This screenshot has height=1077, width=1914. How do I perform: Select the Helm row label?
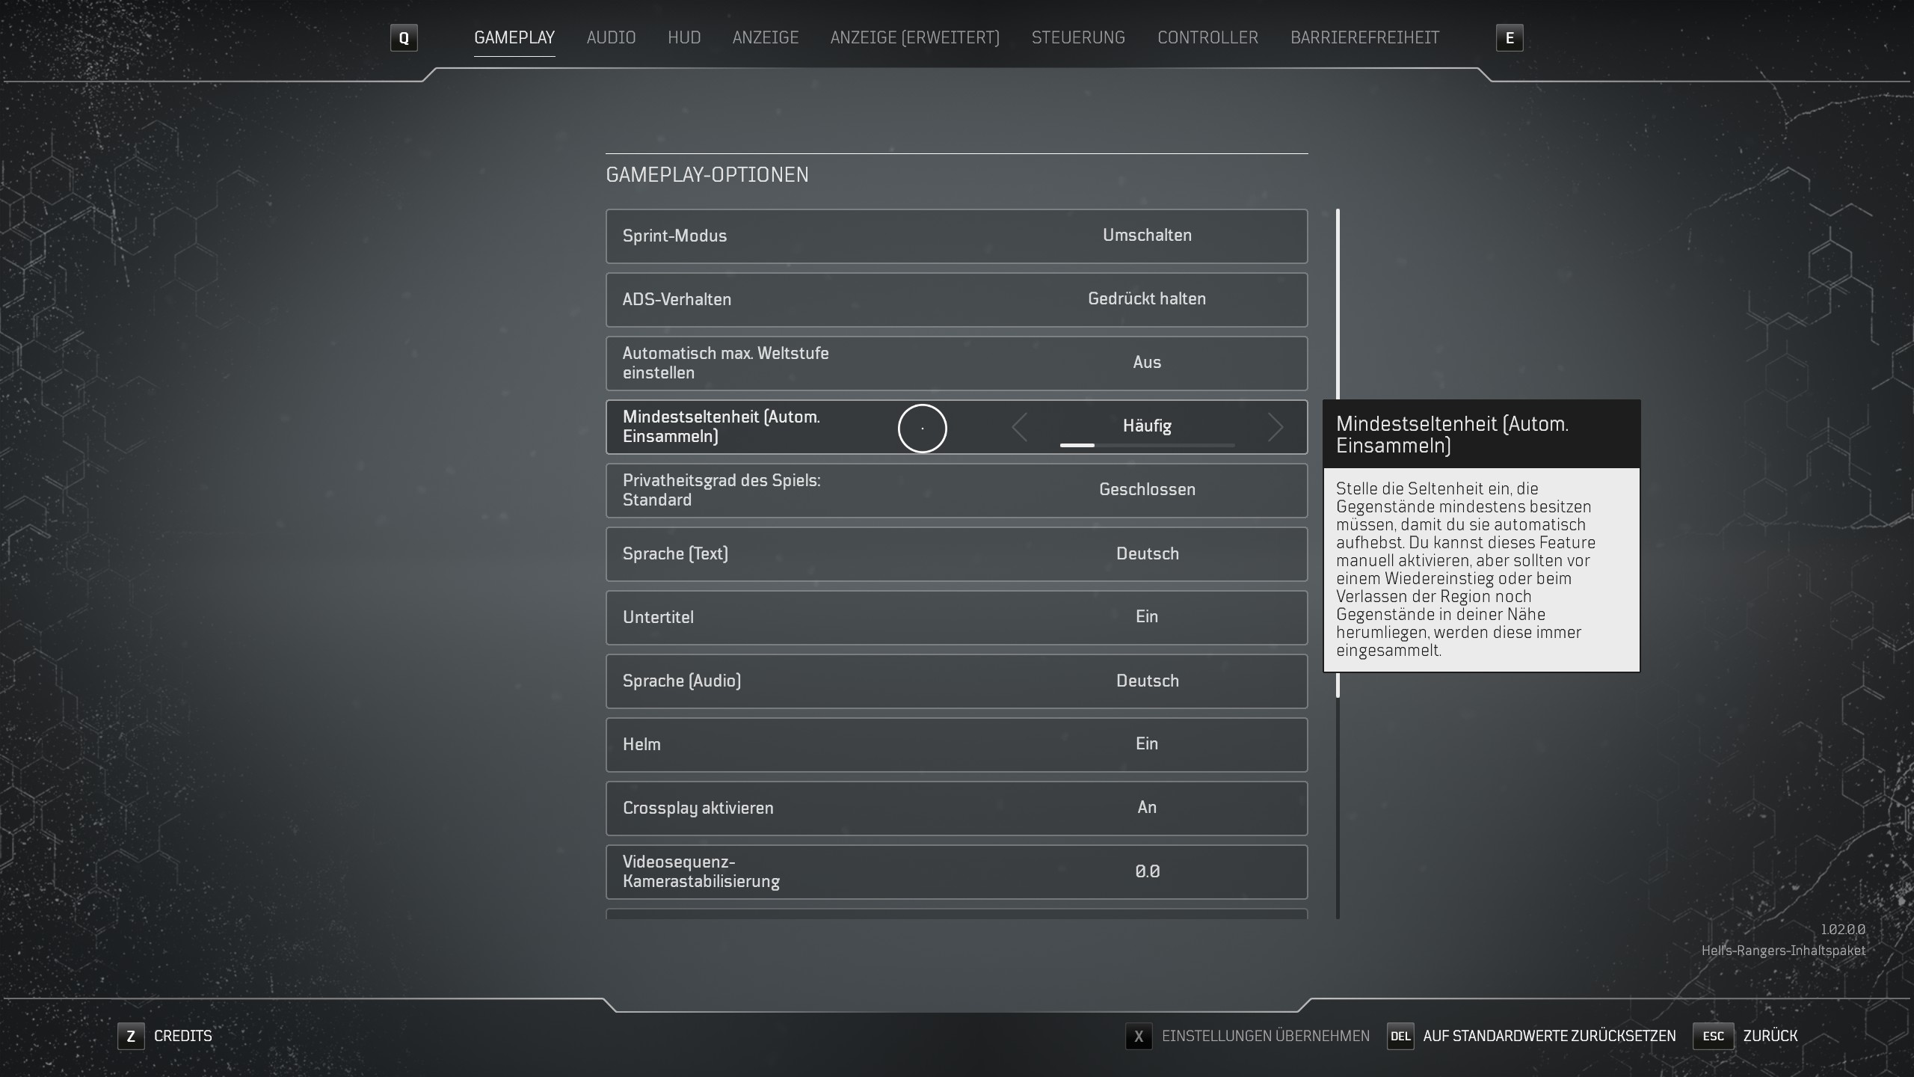point(641,744)
